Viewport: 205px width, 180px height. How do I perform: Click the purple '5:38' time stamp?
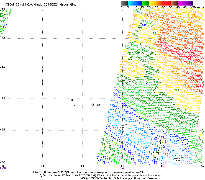(3, 168)
